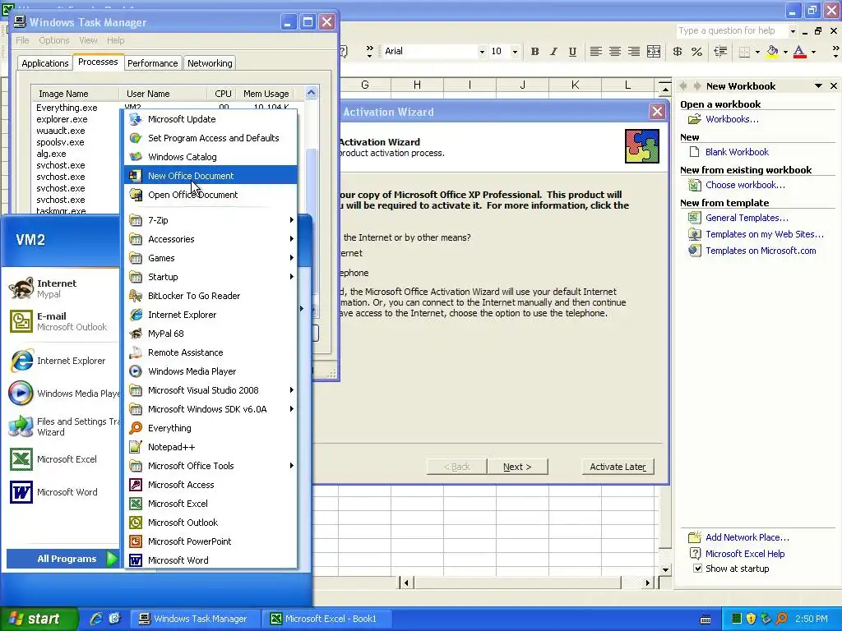Apply Percent style icon
Screen dimensions: 842x631
(x=696, y=52)
